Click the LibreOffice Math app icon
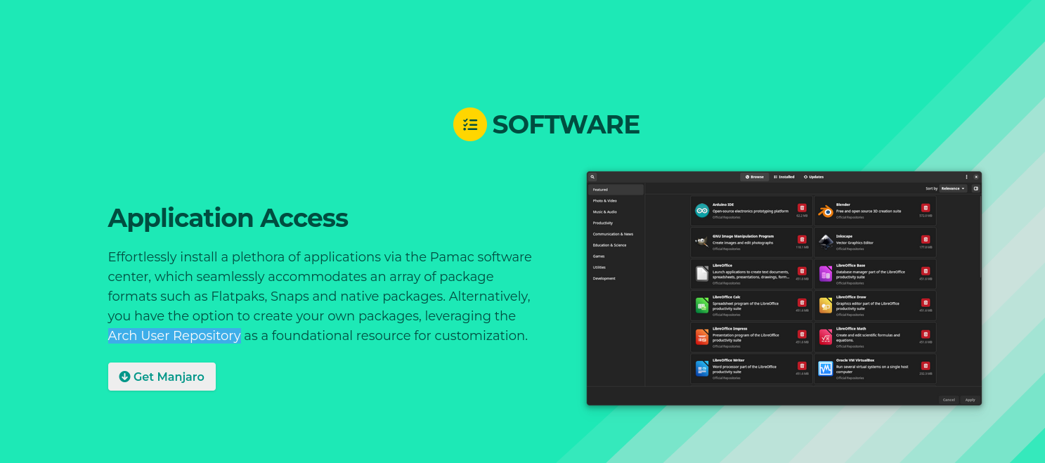Screen dimensions: 1045x463 [x=825, y=337]
